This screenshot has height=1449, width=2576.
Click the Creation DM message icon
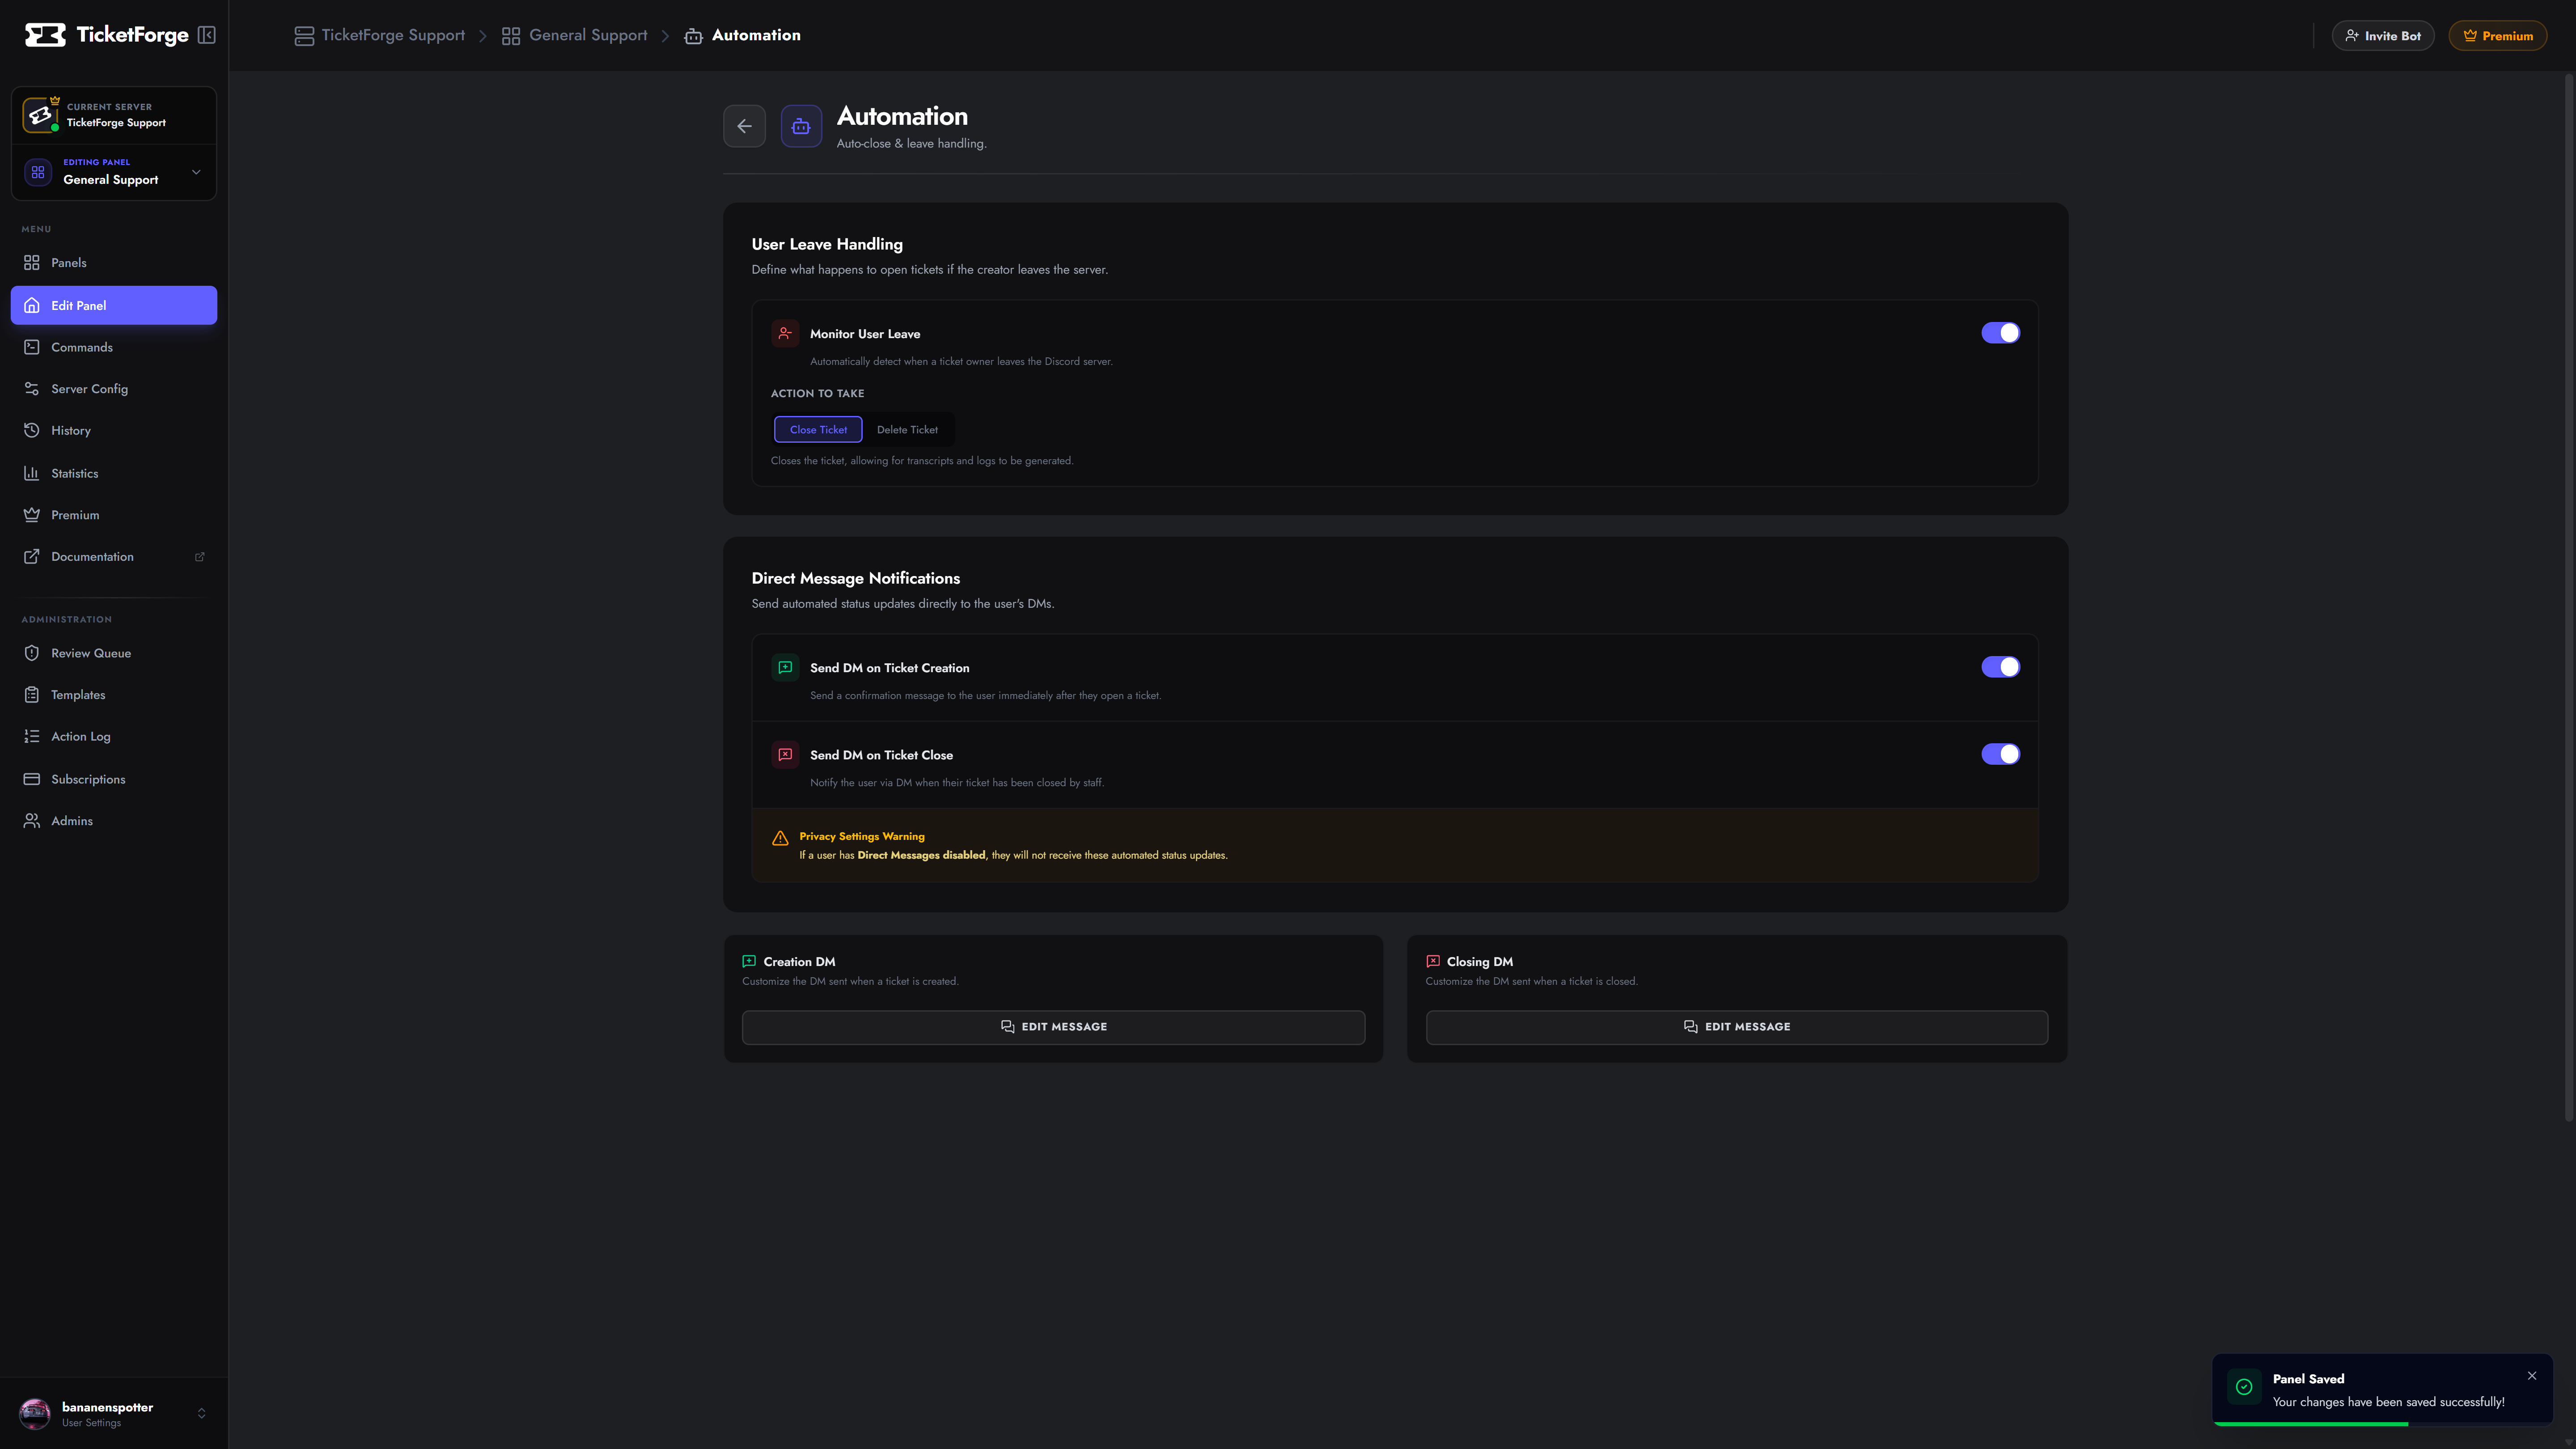point(749,961)
